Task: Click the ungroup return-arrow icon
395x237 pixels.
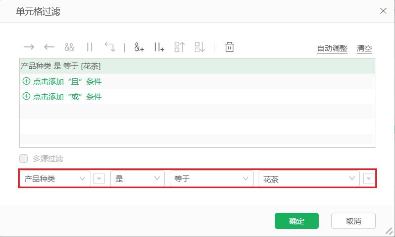Action: tap(110, 47)
